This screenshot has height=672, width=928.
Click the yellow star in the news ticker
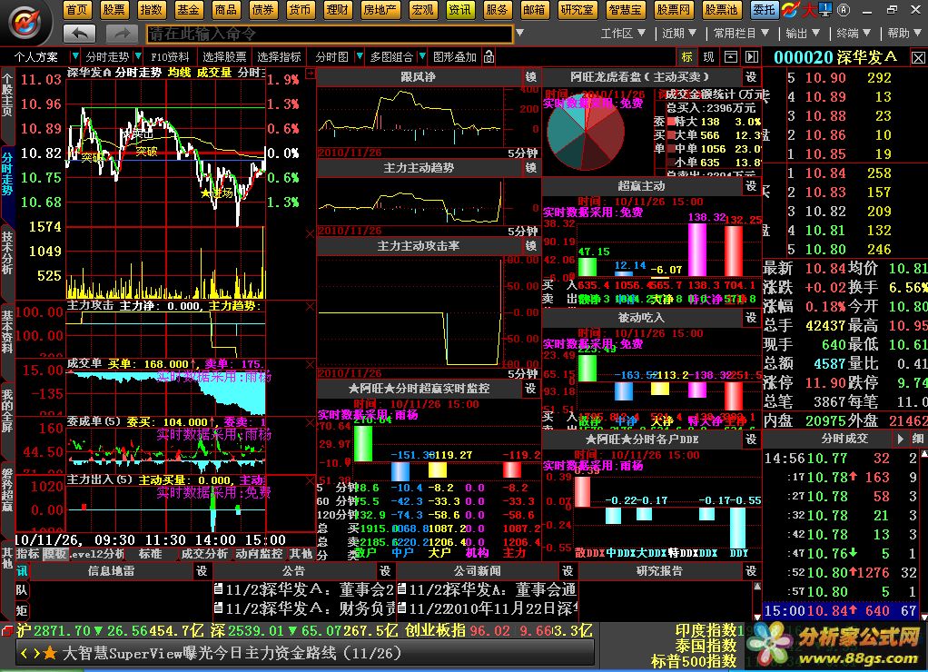click(x=50, y=653)
